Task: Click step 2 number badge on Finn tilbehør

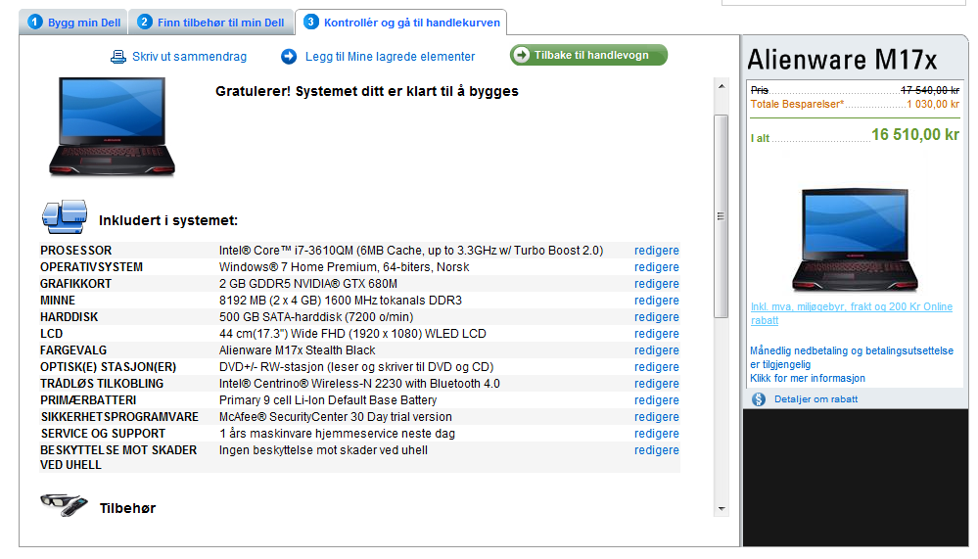Action: tap(144, 22)
